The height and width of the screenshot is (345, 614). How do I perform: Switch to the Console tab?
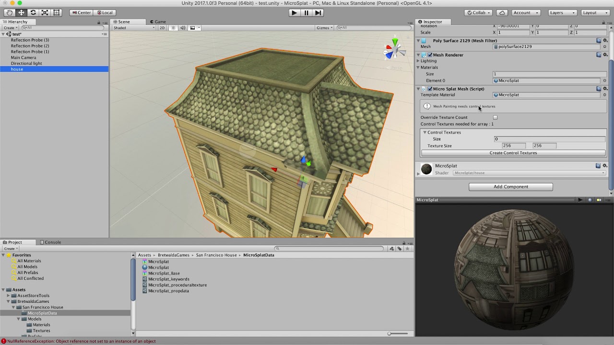[50, 242]
